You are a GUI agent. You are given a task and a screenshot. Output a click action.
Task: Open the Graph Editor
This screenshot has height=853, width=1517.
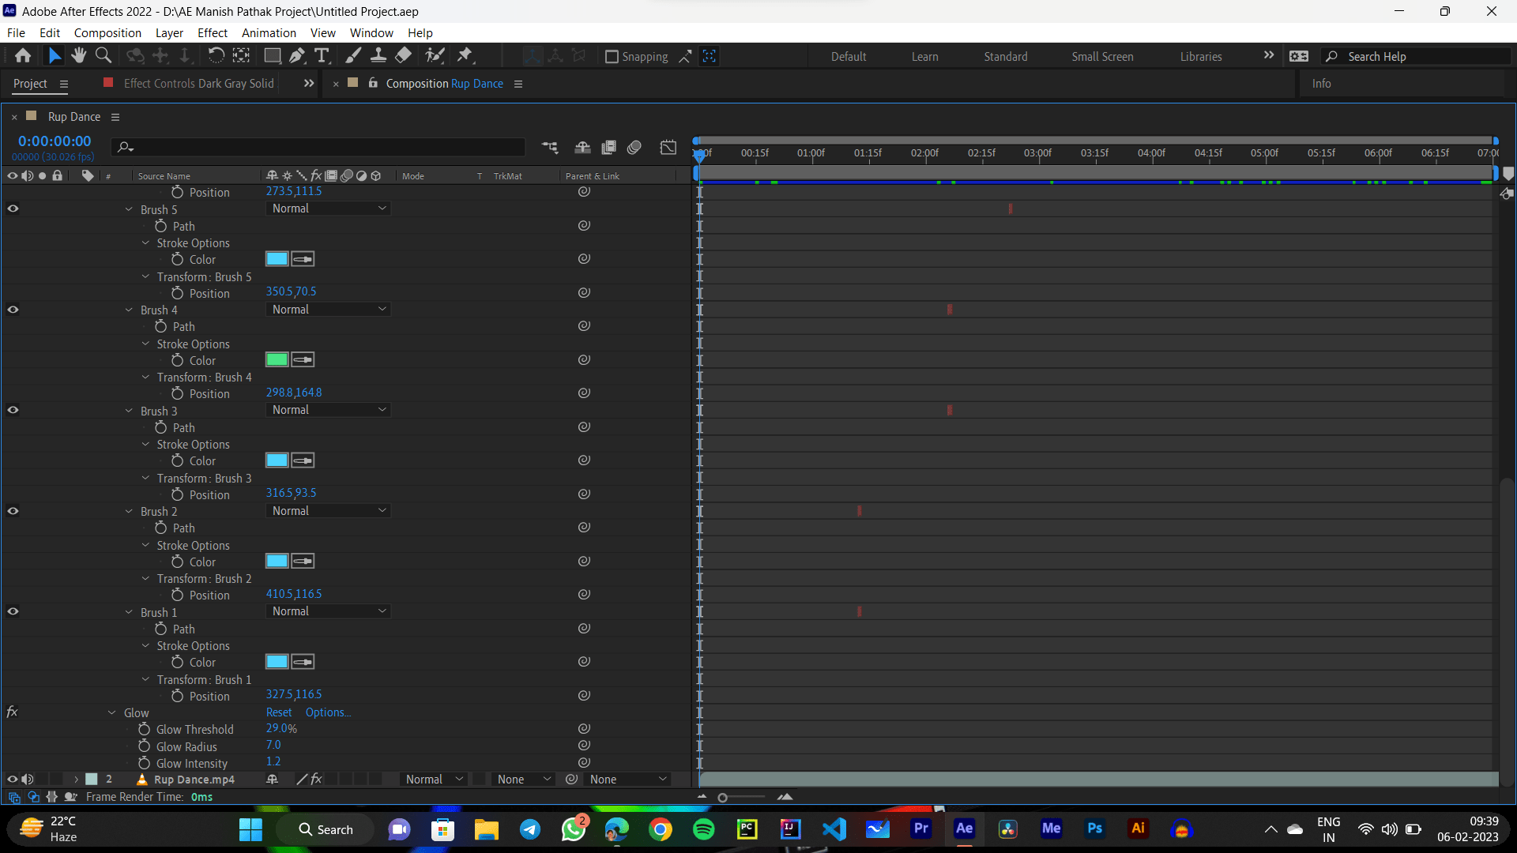click(x=668, y=147)
